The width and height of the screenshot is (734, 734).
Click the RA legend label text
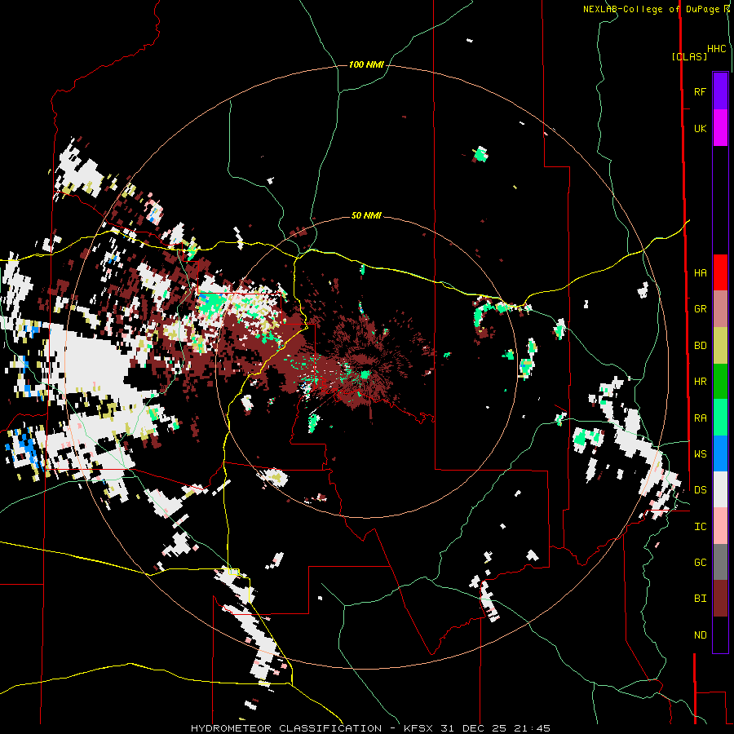tap(700, 418)
